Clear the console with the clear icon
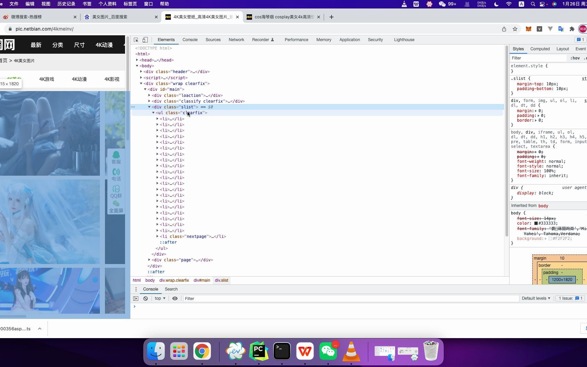 (145, 298)
